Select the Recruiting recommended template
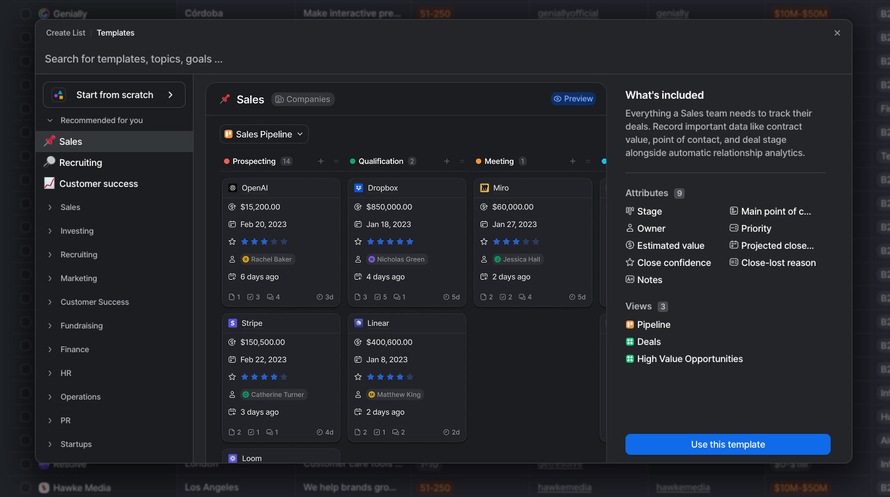Viewport: 890px width, 497px height. [115, 163]
